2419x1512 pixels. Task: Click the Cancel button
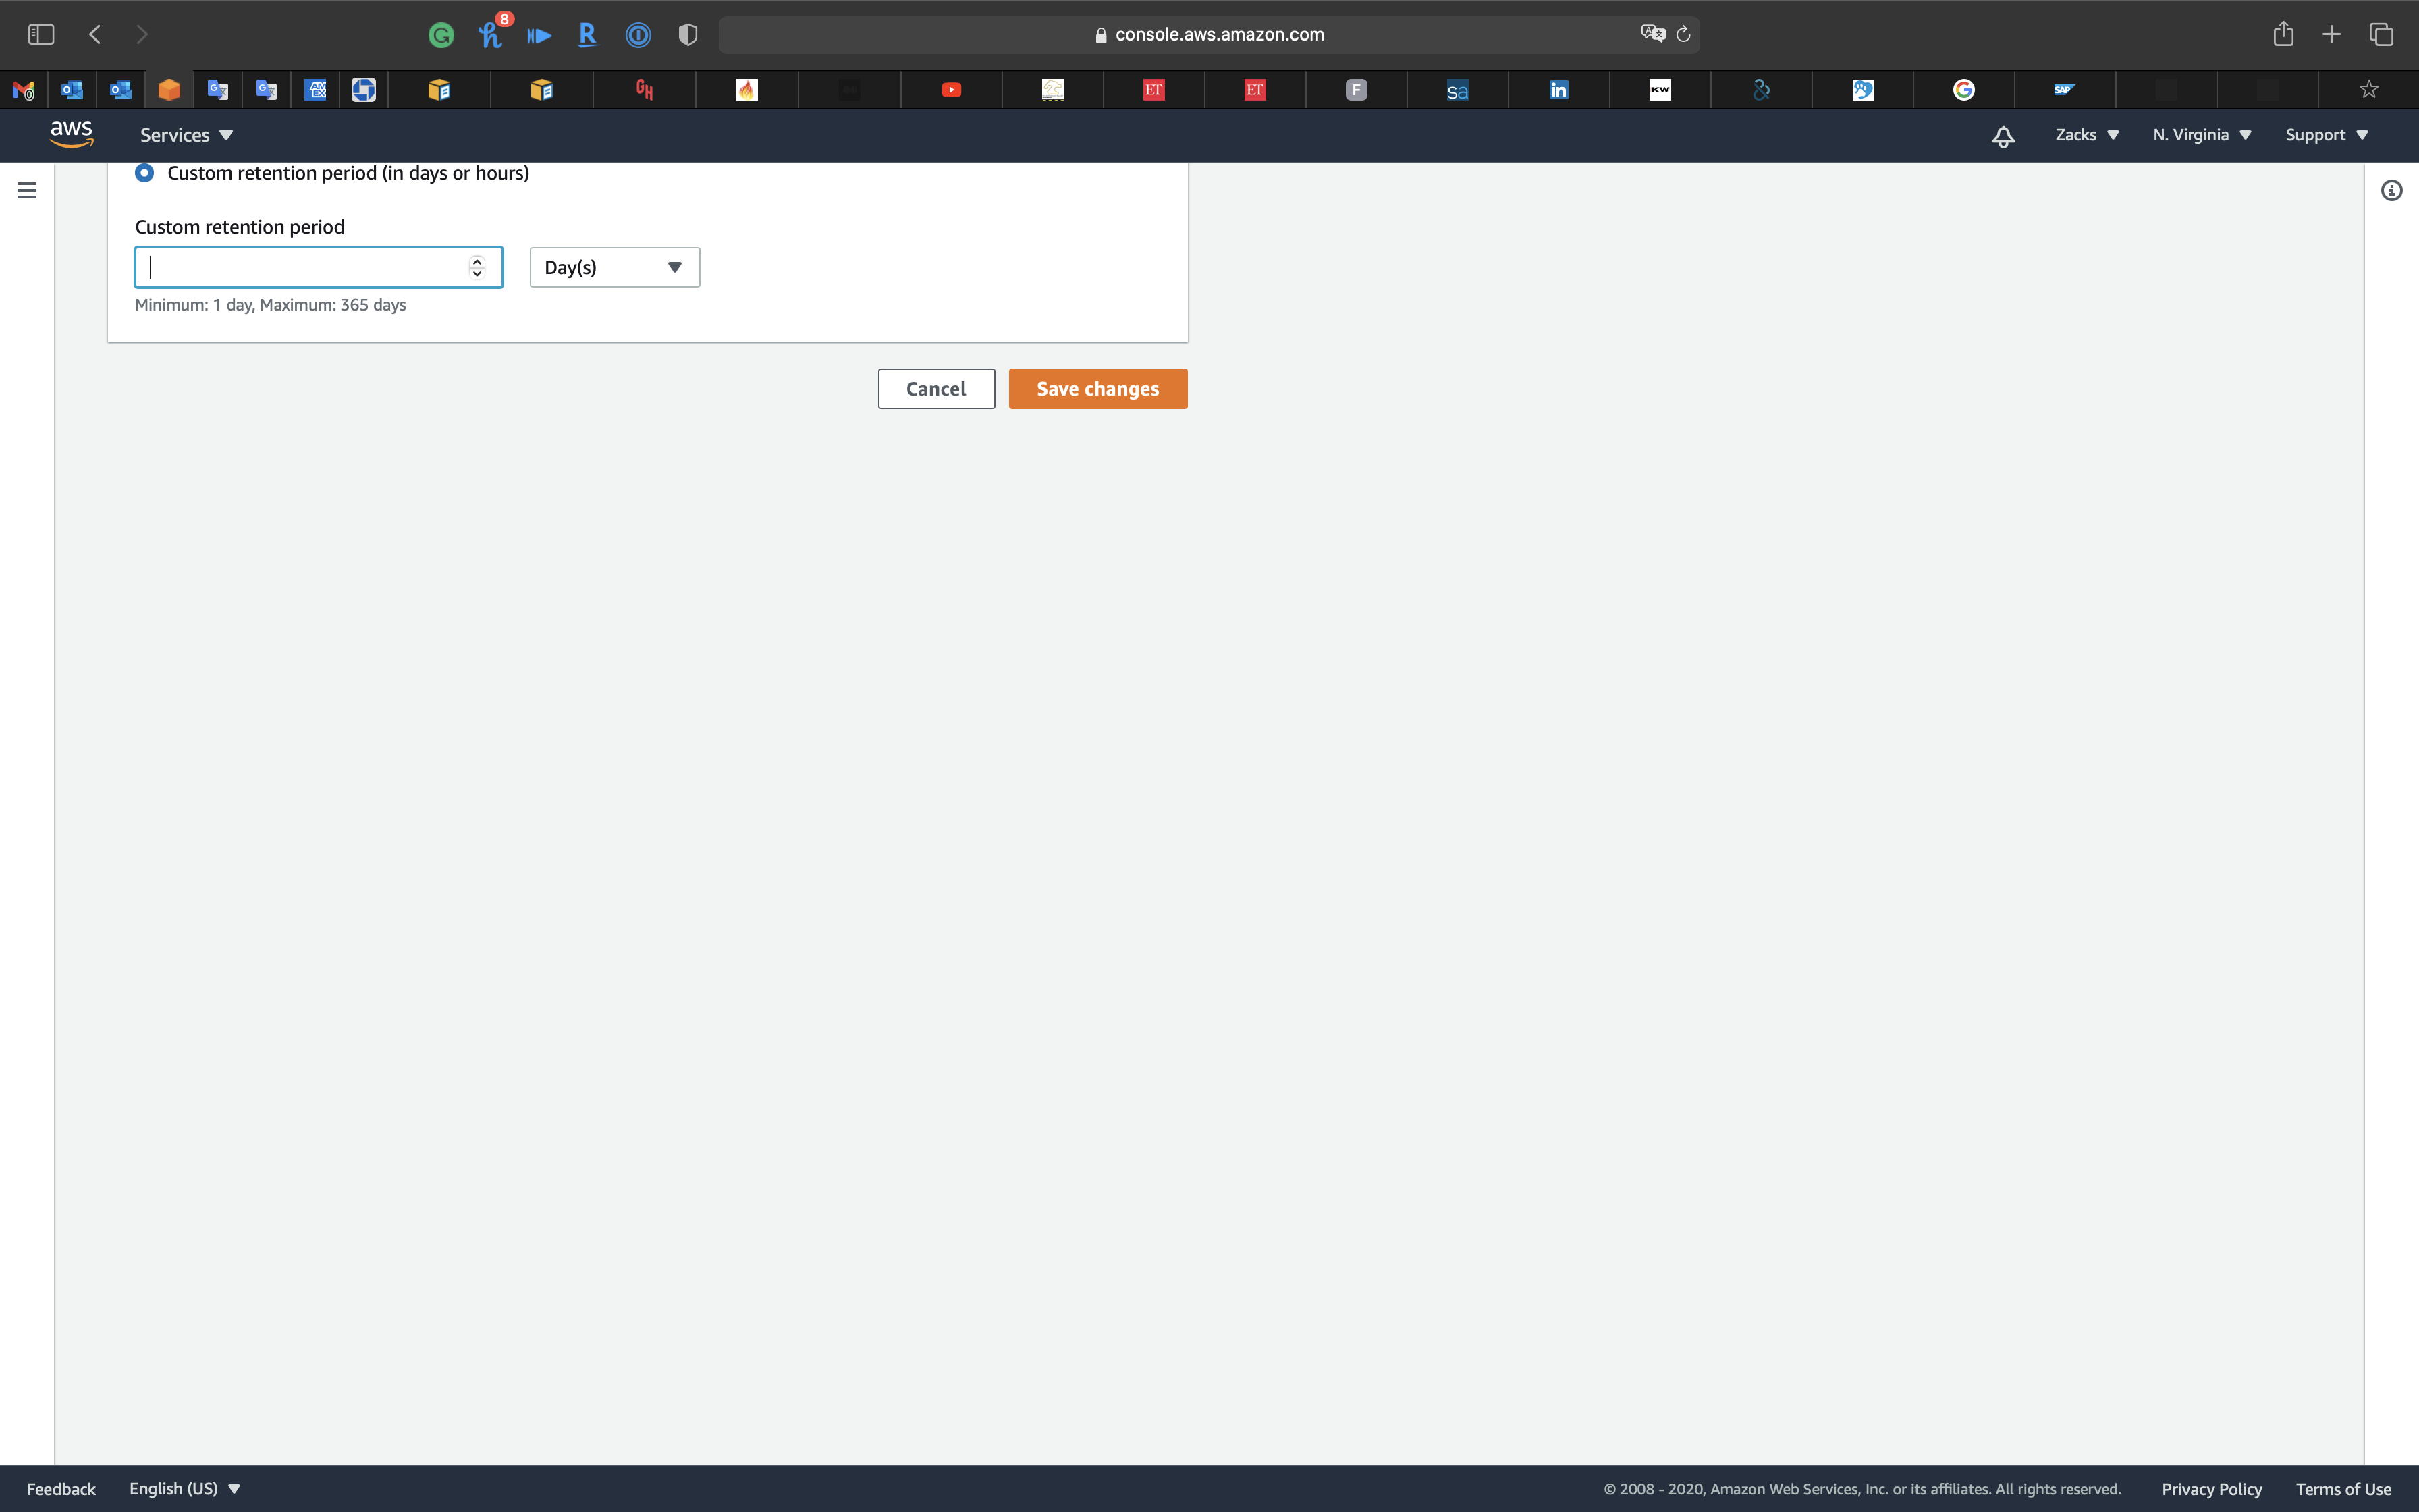click(935, 389)
